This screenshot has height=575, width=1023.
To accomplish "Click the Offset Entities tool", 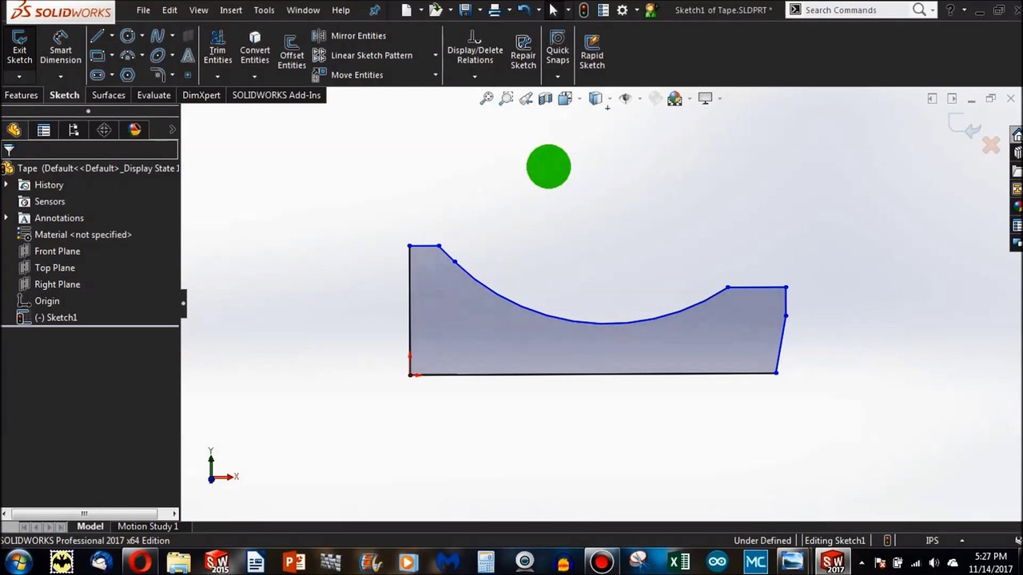I will click(x=292, y=53).
